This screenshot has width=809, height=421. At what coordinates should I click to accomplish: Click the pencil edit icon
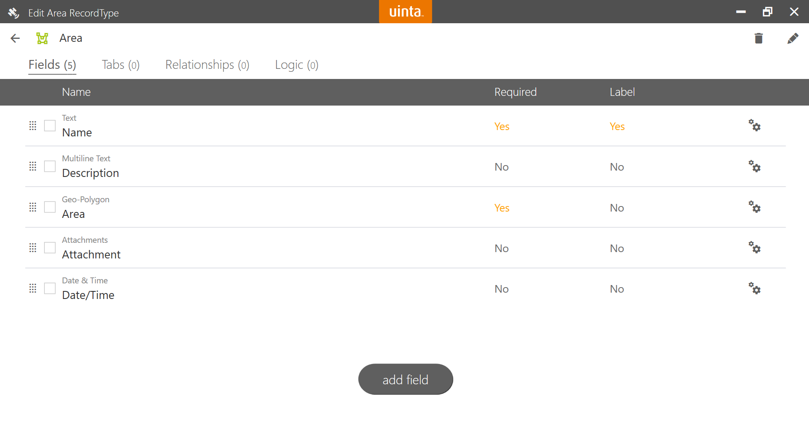(793, 38)
